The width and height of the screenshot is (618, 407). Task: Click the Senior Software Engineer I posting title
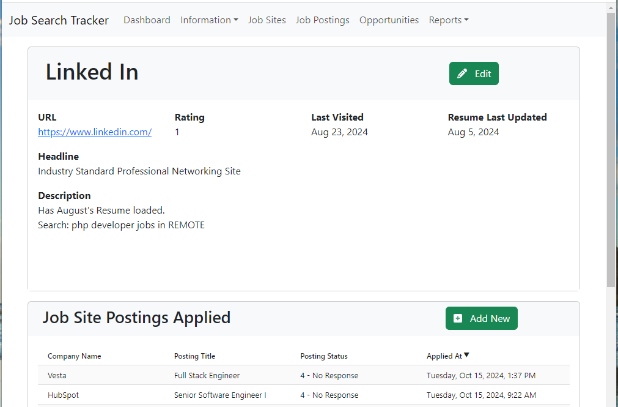220,395
